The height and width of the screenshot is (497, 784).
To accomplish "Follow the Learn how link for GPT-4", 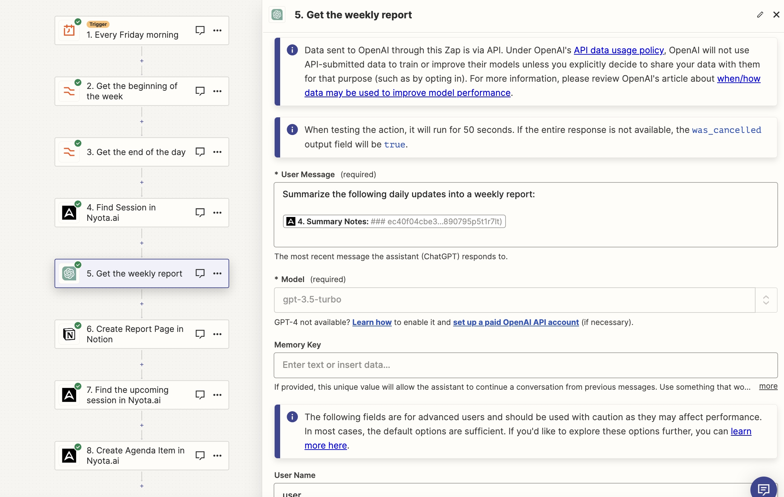I will (372, 322).
